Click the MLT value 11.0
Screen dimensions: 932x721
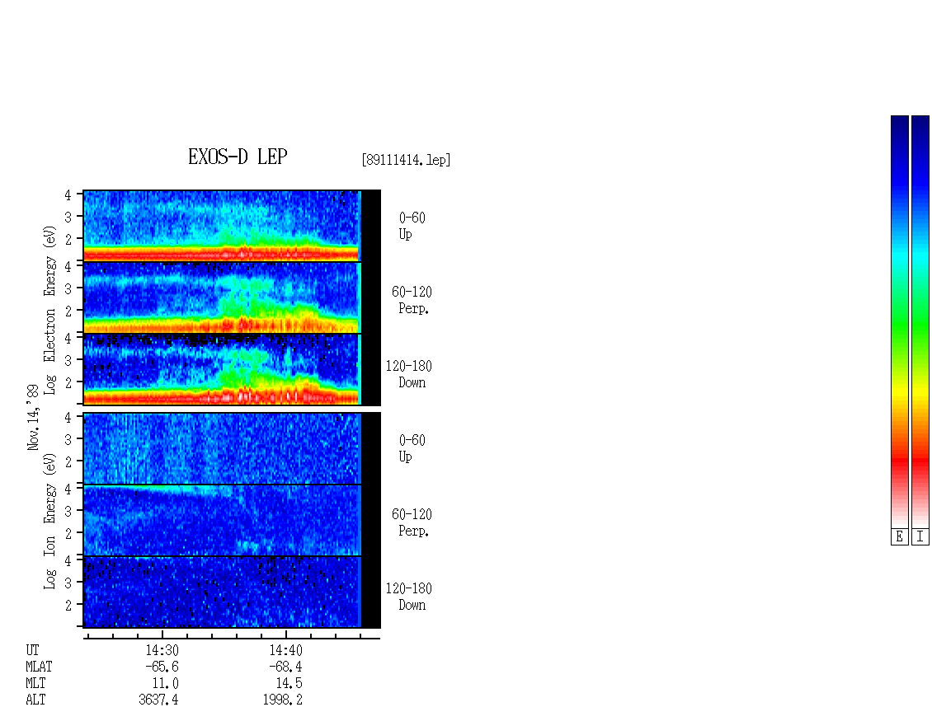(x=165, y=684)
